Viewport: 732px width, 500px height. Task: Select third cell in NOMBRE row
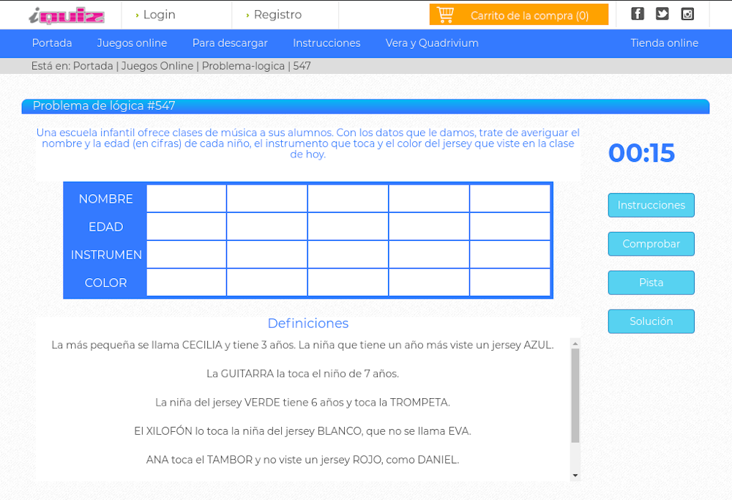348,198
